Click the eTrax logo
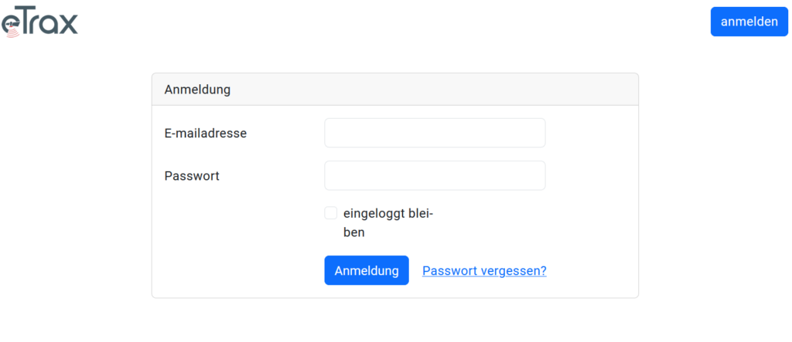The image size is (792, 342). click(39, 23)
